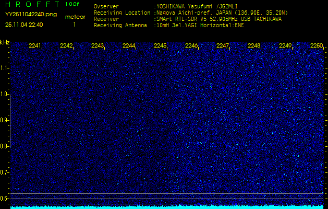The width and height of the screenshot is (328, 209).
Task: Click the meteor count number 1
Action: [75, 25]
